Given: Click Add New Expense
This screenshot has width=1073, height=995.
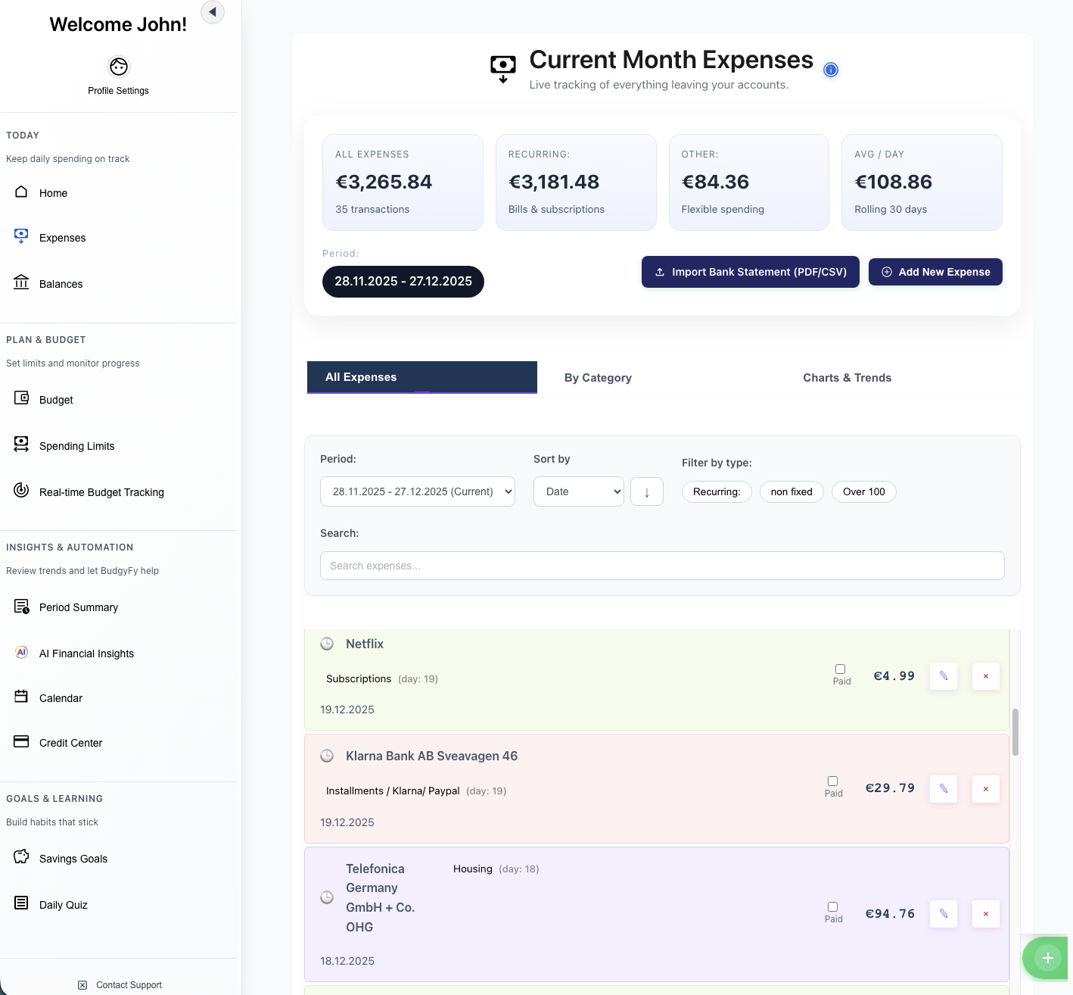Looking at the screenshot, I should pyautogui.click(x=935, y=272).
